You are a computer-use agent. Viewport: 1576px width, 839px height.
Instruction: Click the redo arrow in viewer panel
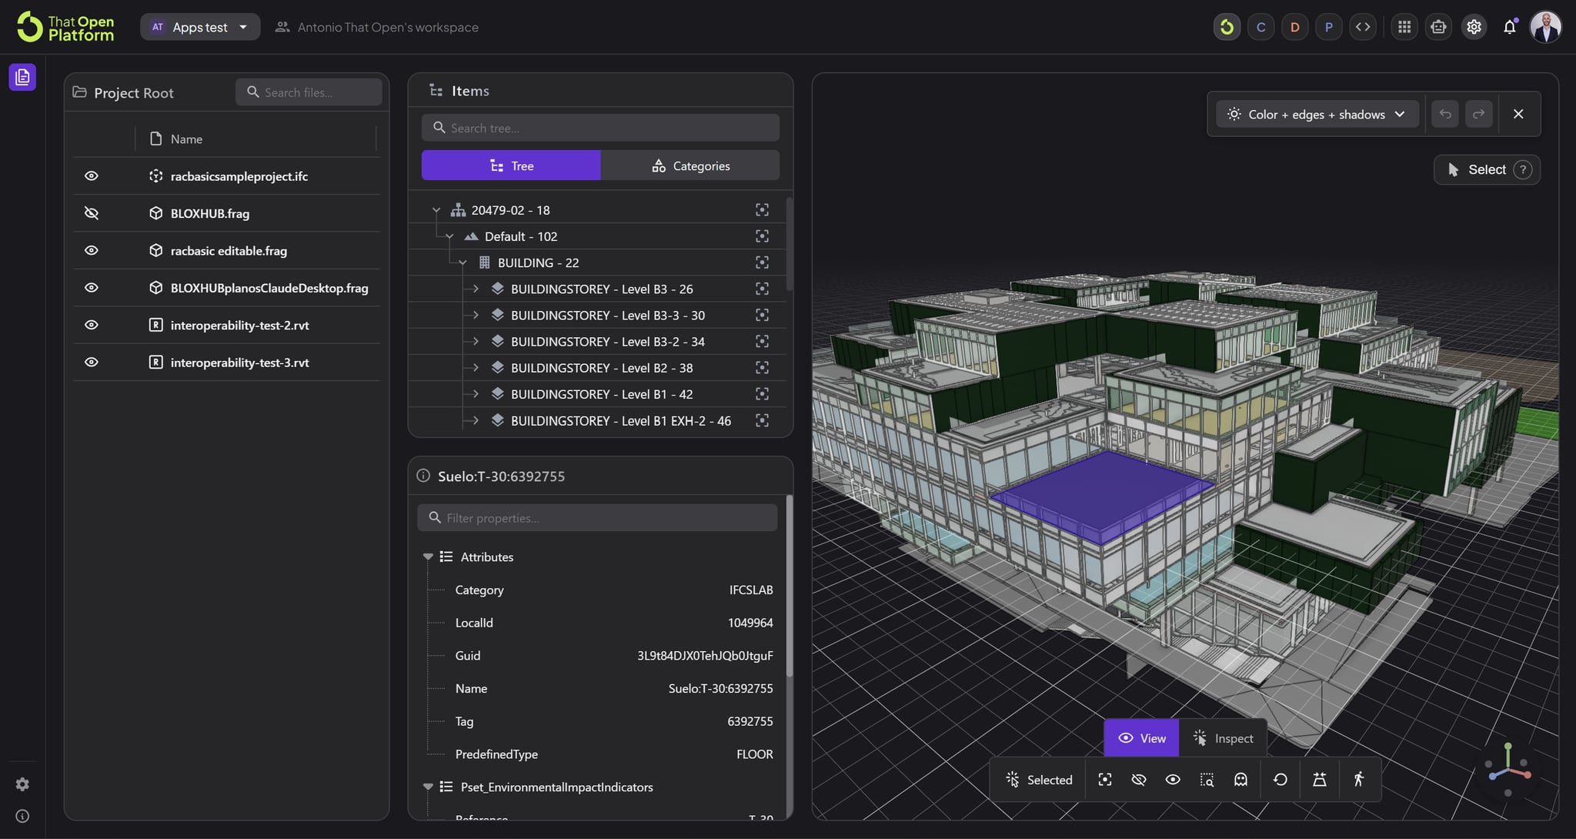1478,114
